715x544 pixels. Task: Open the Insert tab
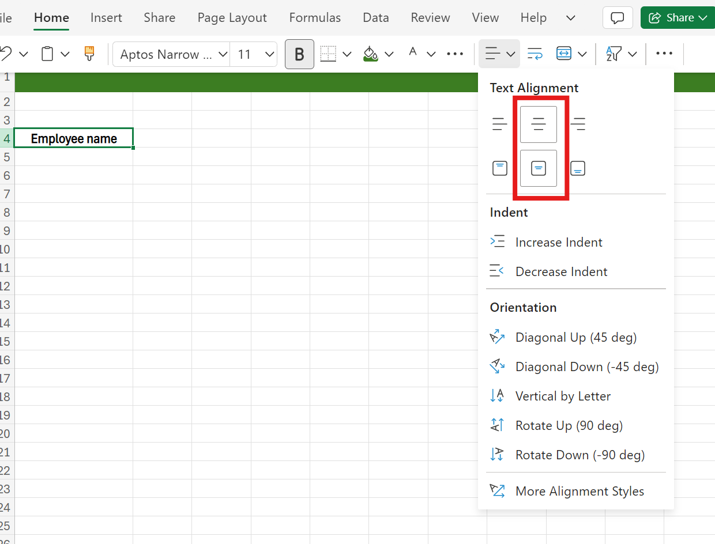click(x=106, y=18)
